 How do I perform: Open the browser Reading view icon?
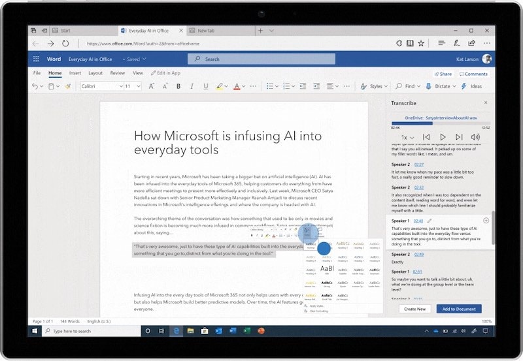click(x=410, y=43)
